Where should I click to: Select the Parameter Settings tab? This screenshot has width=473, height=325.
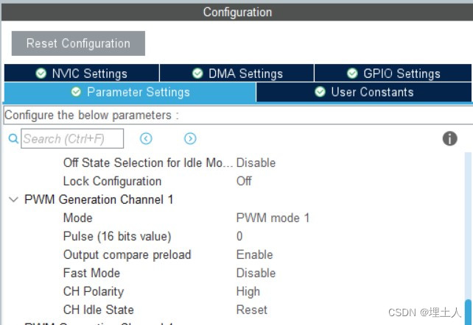[130, 92]
